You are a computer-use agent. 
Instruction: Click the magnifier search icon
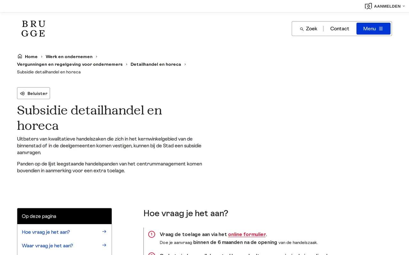point(302,29)
